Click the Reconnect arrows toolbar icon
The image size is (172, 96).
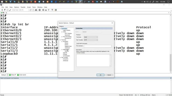pos(10,10)
